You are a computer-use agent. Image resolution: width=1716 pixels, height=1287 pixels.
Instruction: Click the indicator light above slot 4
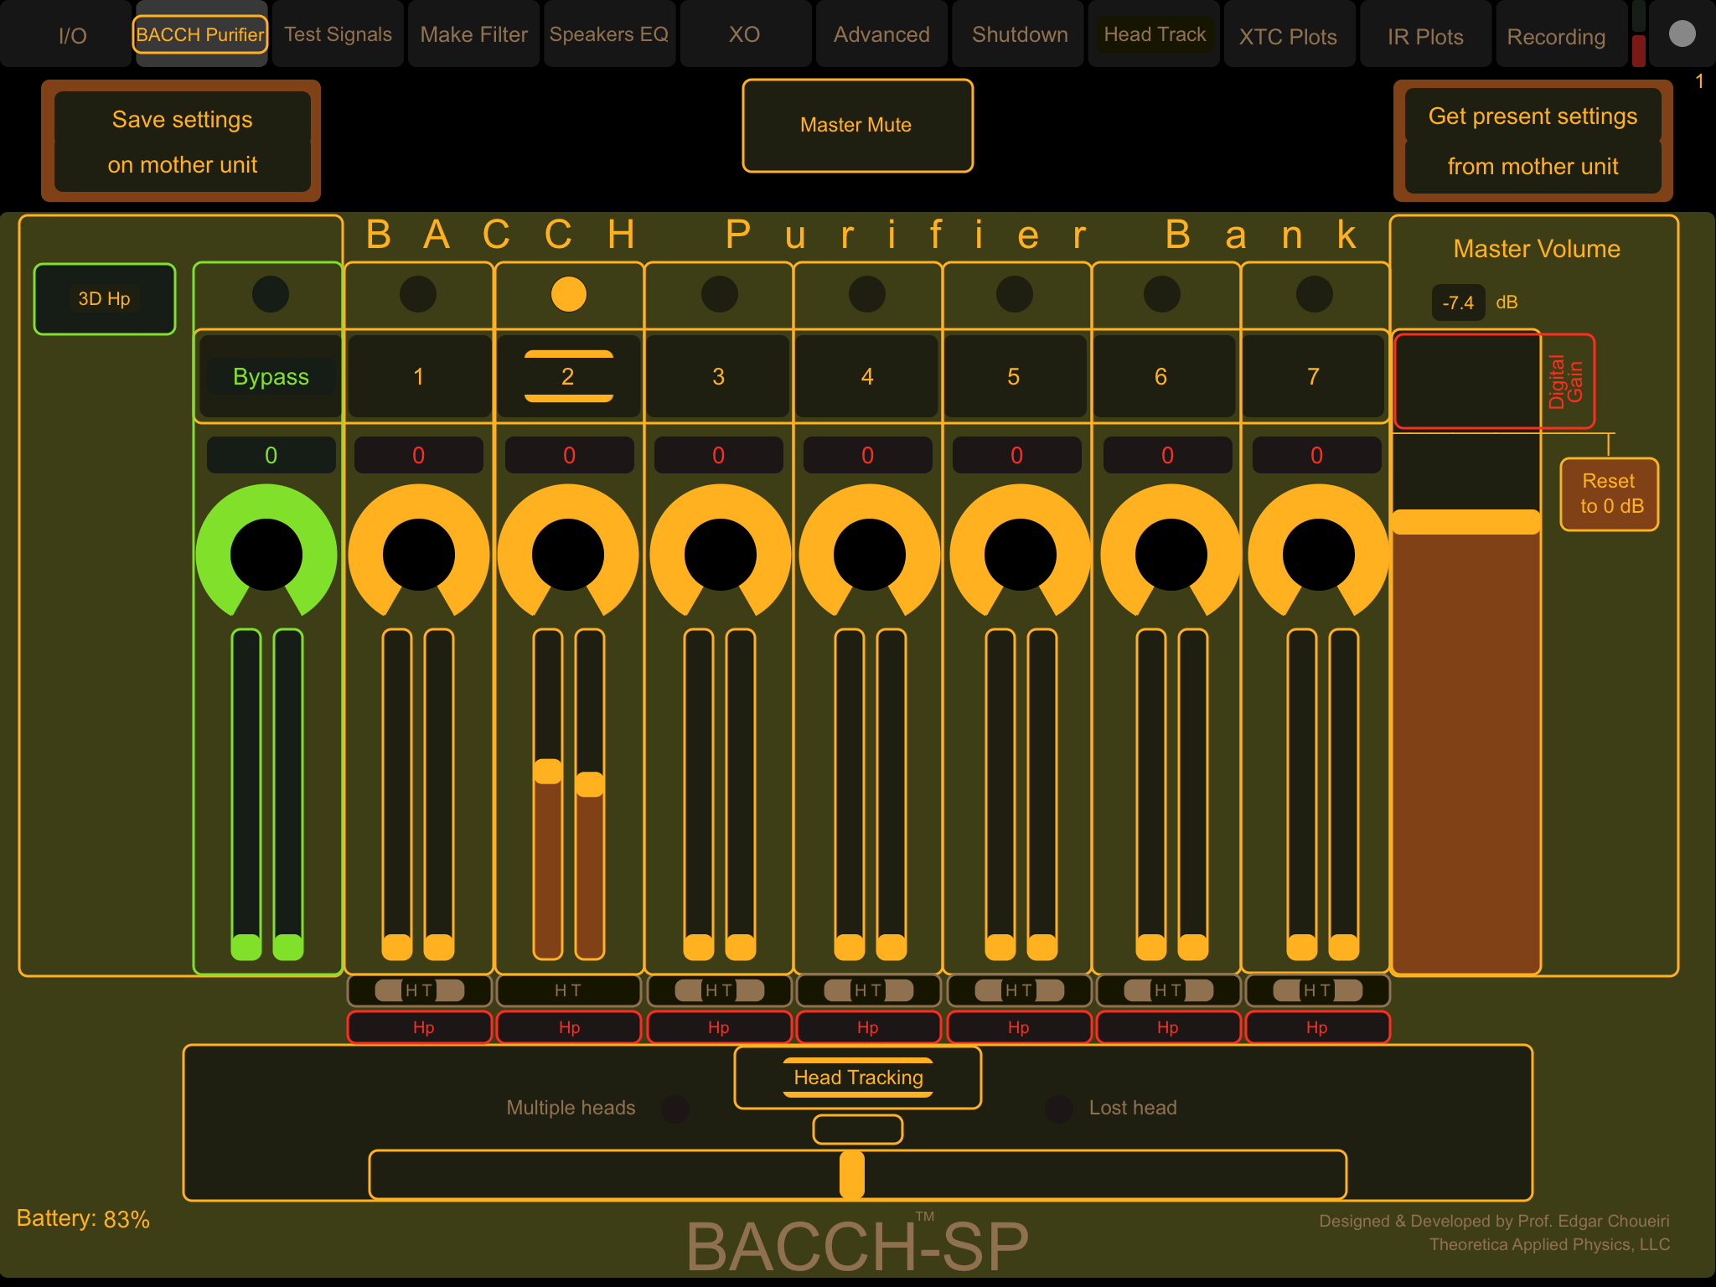(867, 294)
